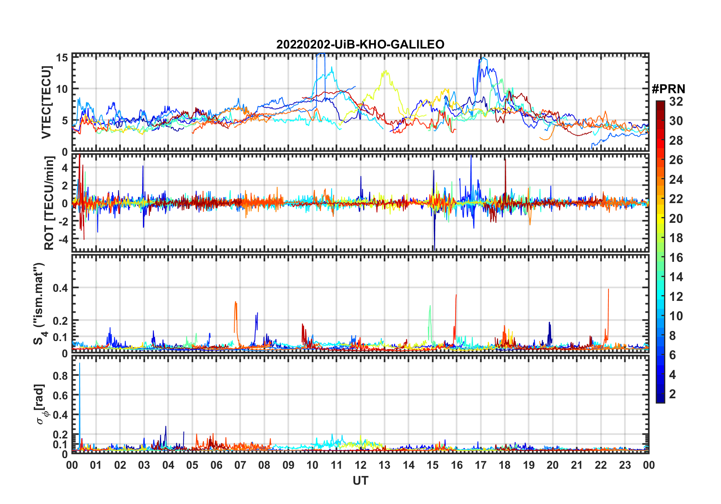The image size is (721, 504).
Task: Click VTEC y-axis tick label 10
Action: point(62,89)
